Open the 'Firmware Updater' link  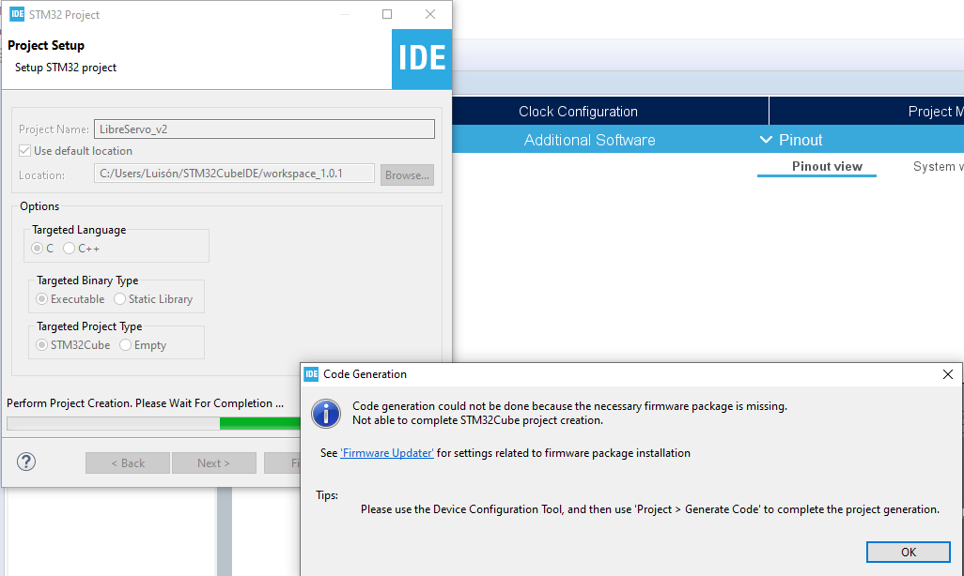click(x=387, y=452)
